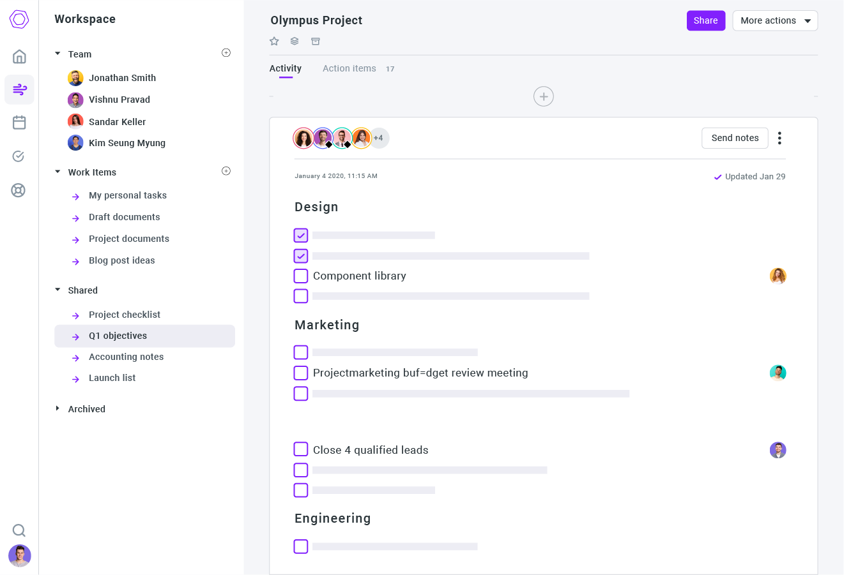Open the Help lifebuoy icon in sidebar
The width and height of the screenshot is (844, 575).
(x=19, y=190)
